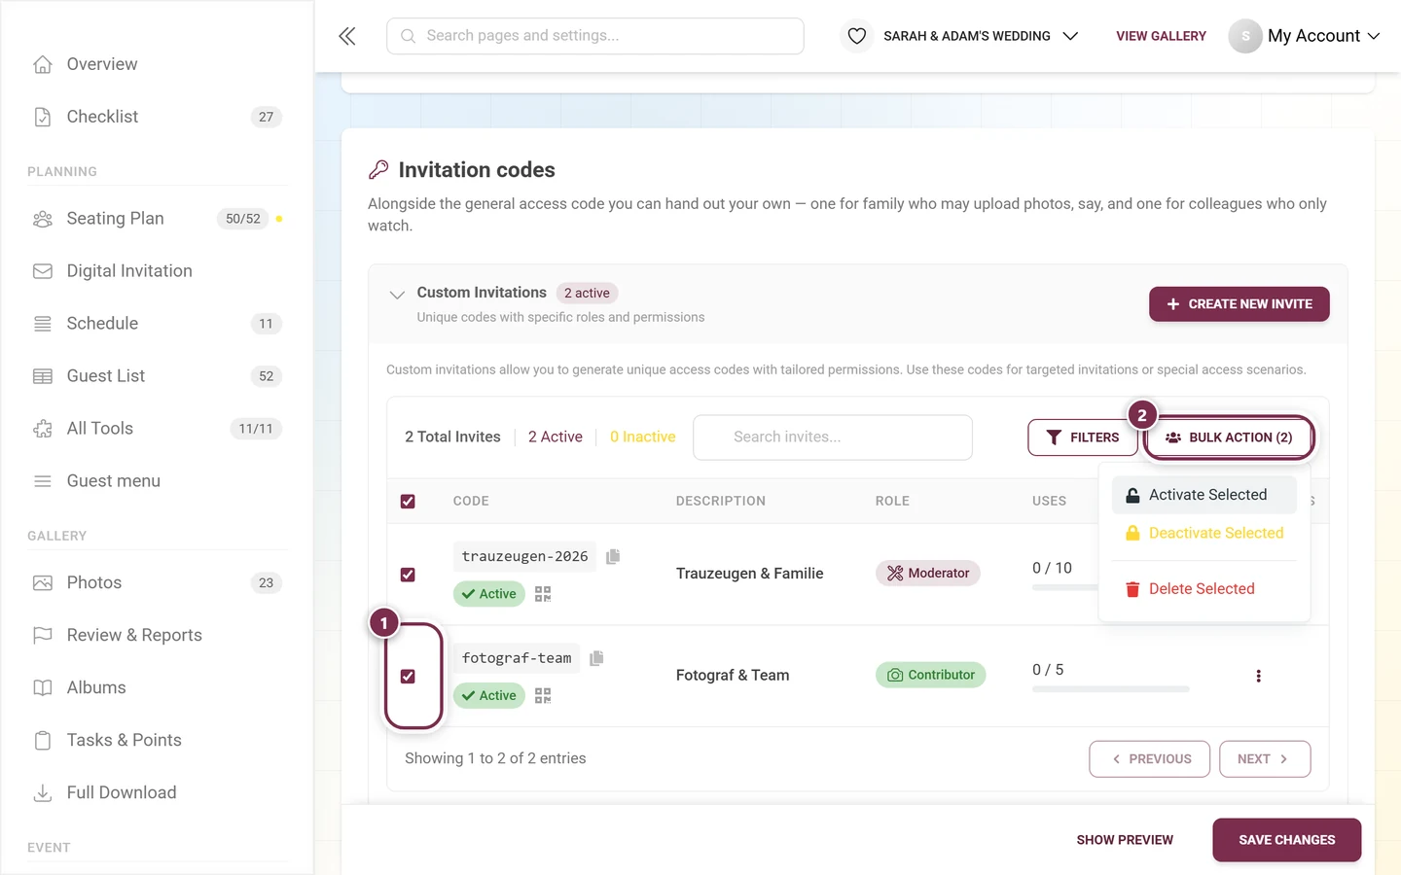Sort by the Role column header
Viewport: 1401px width, 875px height.
[x=892, y=502]
